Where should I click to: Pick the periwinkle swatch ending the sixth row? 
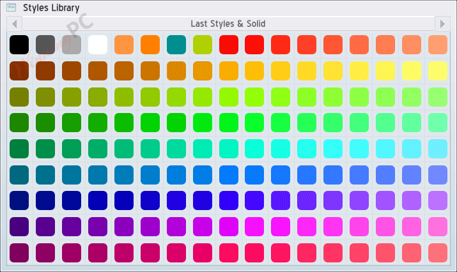pos(438,175)
